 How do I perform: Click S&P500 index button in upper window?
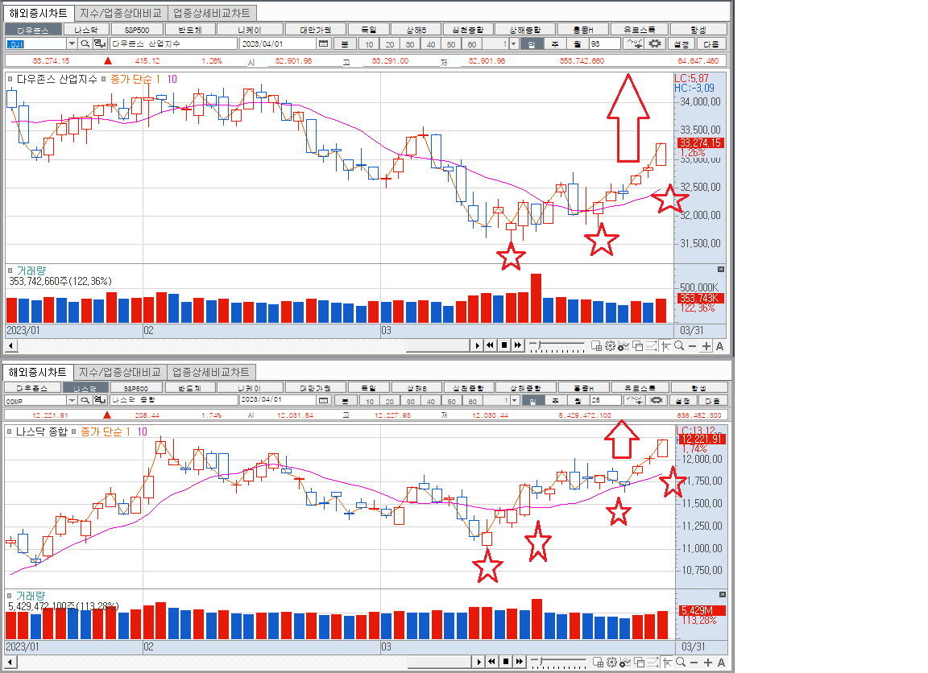point(137,30)
